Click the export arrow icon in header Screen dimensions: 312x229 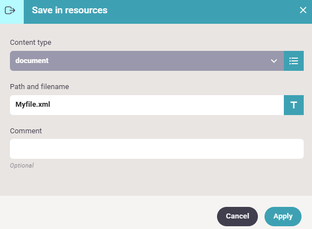point(10,11)
